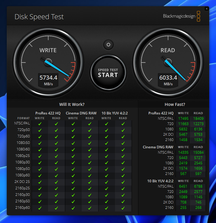Viewport: 216px width, 223px height.
Task: Close the Disk Speed Test window
Action: [x=207, y=9]
